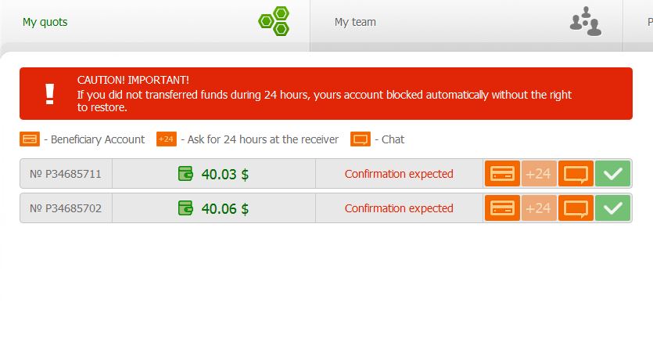Click Confirmation expected status for P34685702

[399, 208]
